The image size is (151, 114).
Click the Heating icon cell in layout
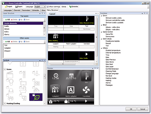pyautogui.click(x=56, y=38)
